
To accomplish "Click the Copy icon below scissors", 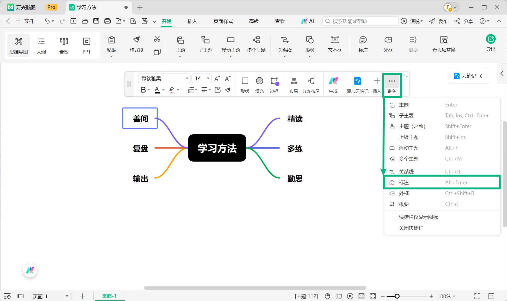I will pos(157,52).
